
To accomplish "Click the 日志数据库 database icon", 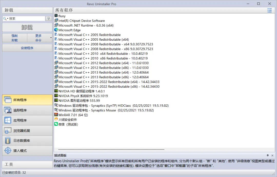I will 8,140.
